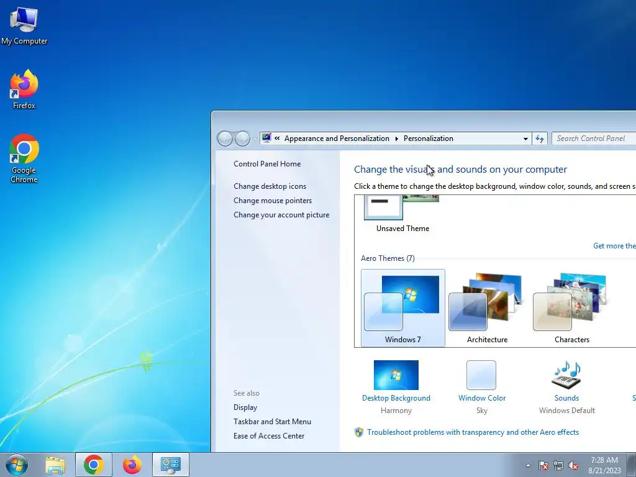Click Get more themes link
The height and width of the screenshot is (477, 636).
[614, 246]
